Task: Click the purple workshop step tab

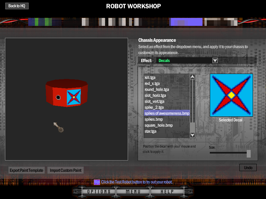Action: tap(186, 22)
